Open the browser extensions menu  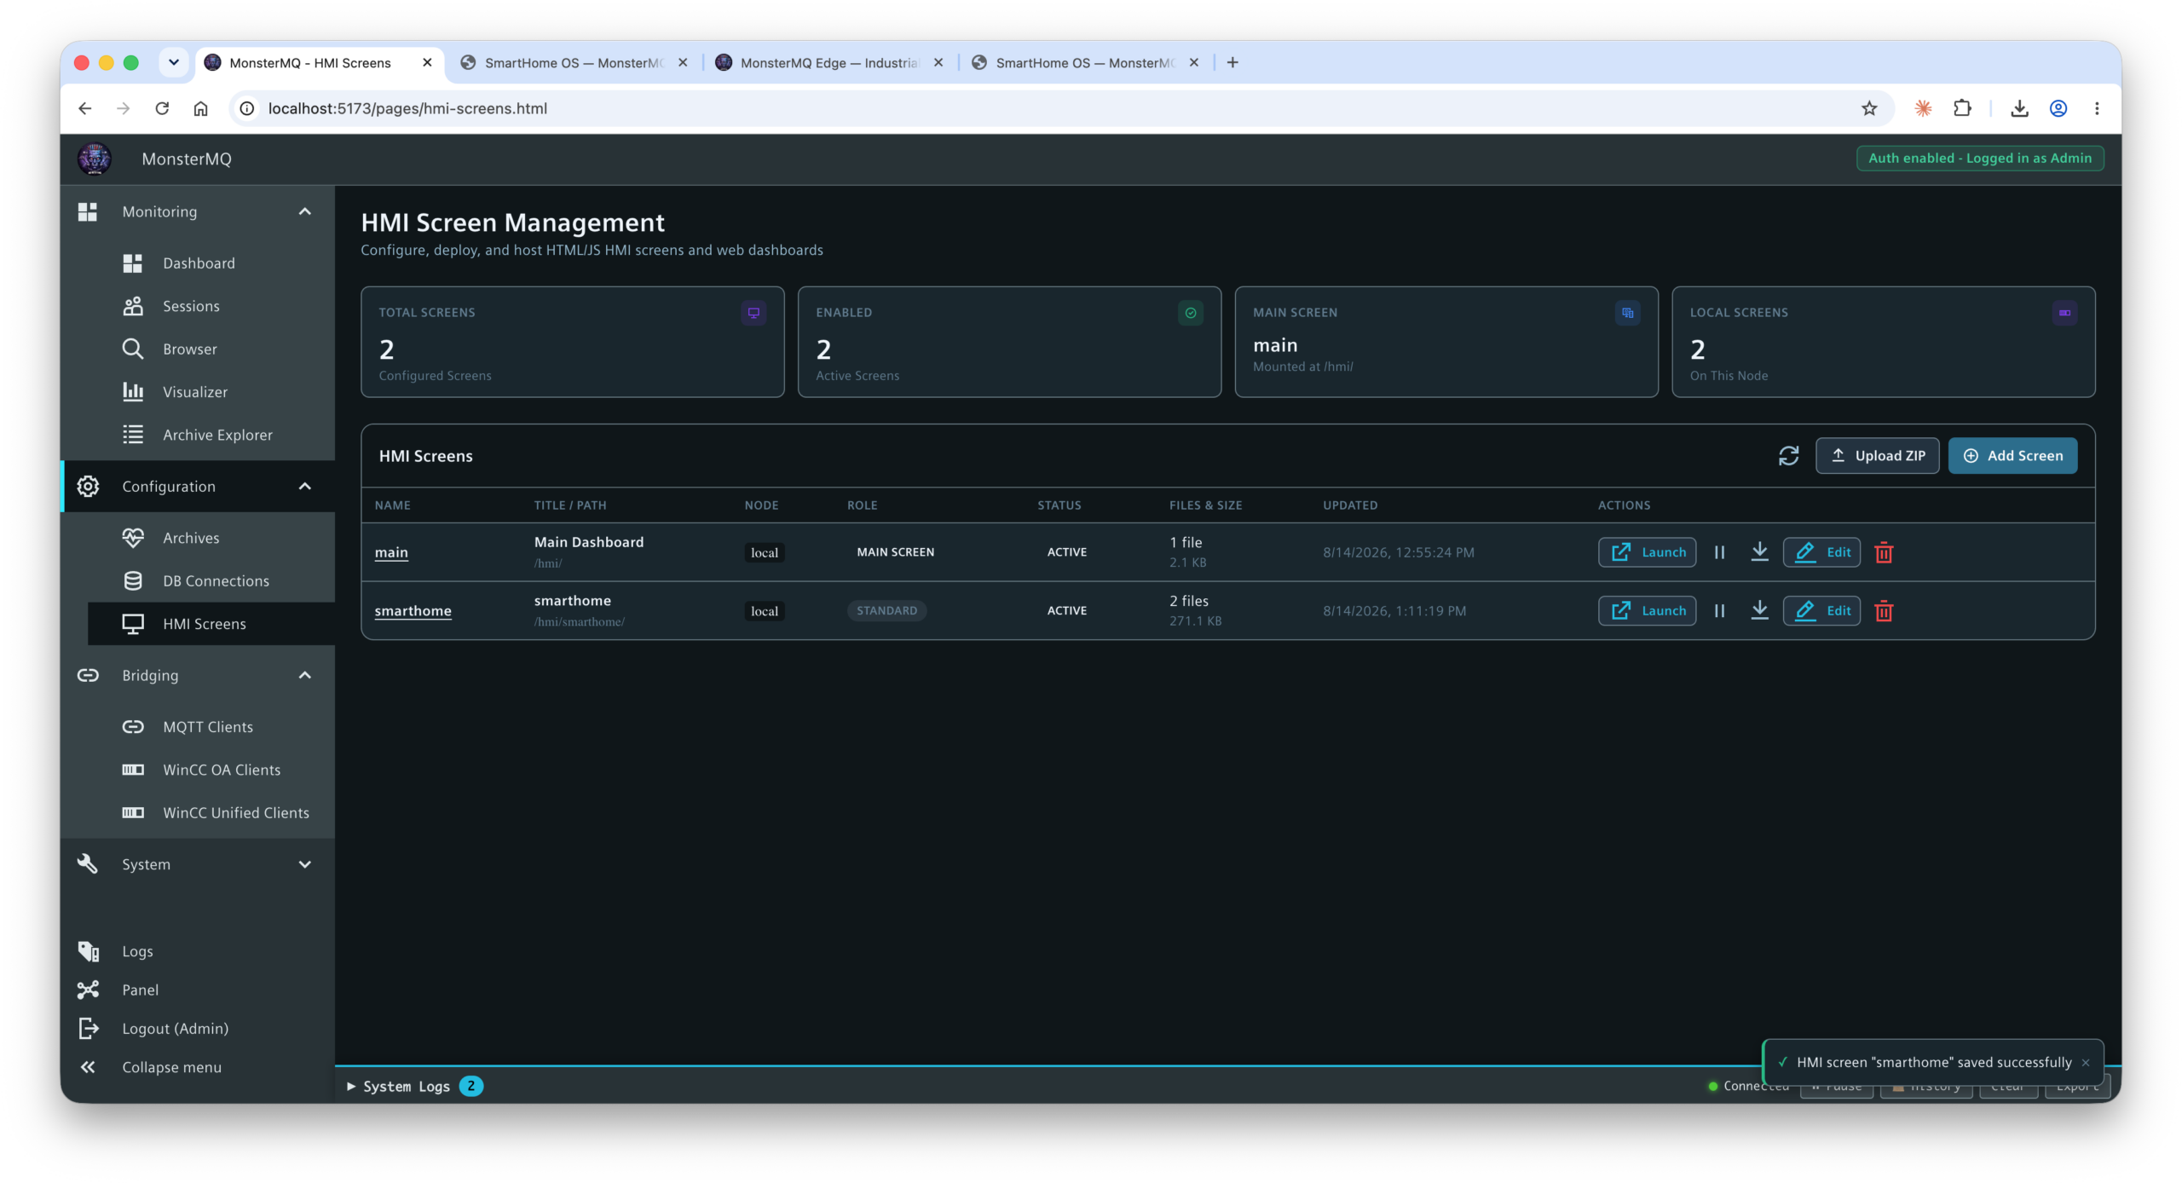[x=1962, y=108]
